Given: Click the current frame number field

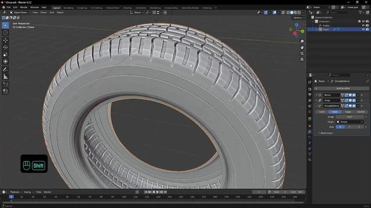Looking at the screenshot, I should point(259,192).
